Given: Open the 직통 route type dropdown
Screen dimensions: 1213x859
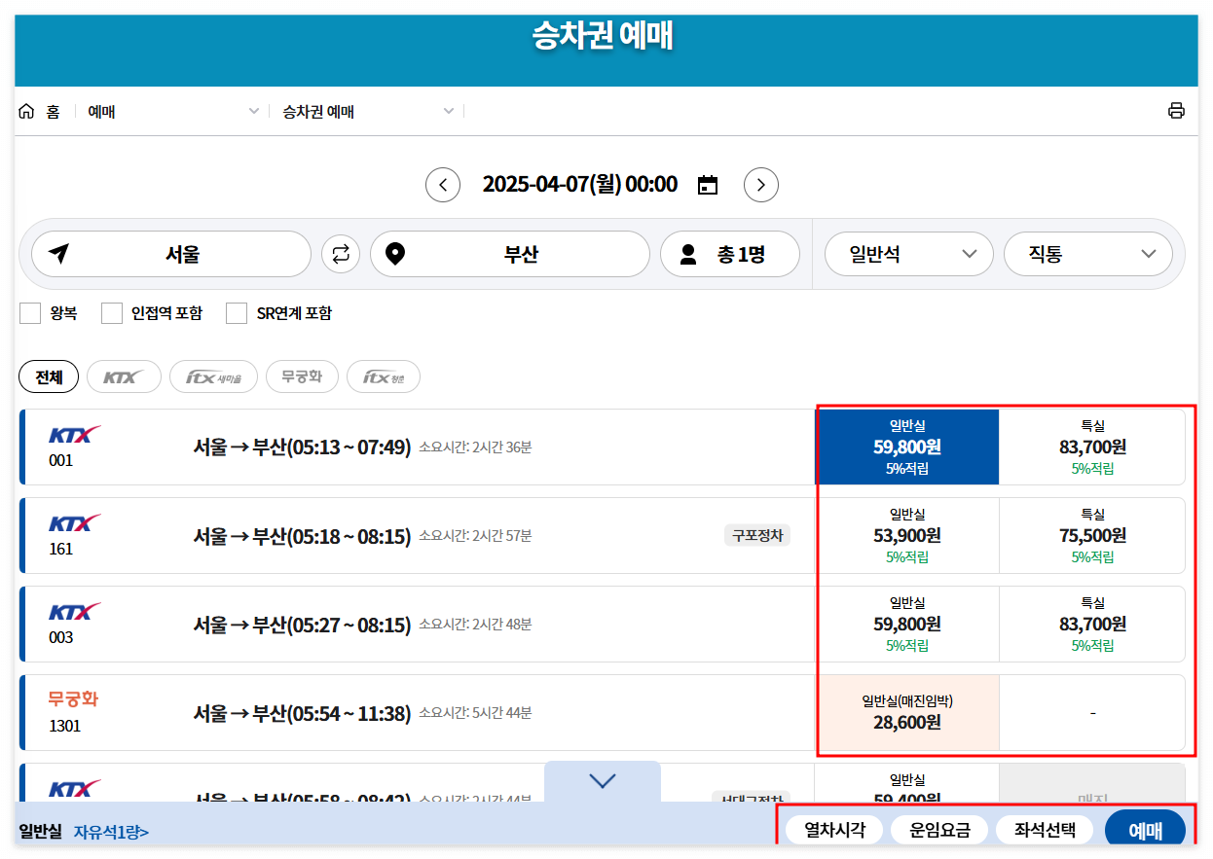Looking at the screenshot, I should [x=1088, y=254].
